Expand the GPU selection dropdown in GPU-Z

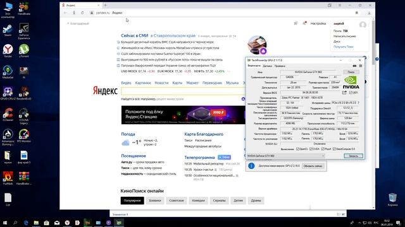[x=285, y=156]
